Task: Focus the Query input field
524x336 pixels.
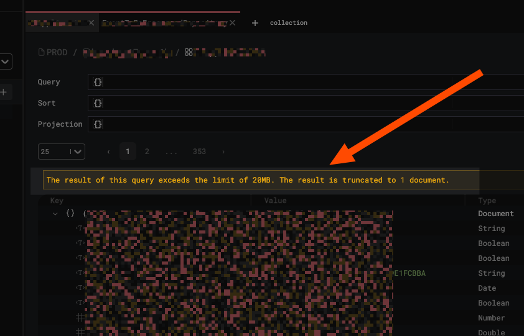Action: click(x=306, y=82)
